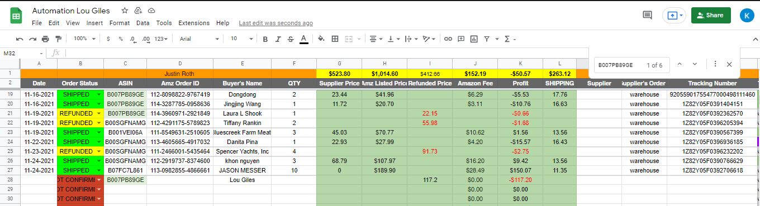This screenshot has height=206, width=760.
Task: Open order status dropdown for Dongdong row
Action: [x=99, y=94]
